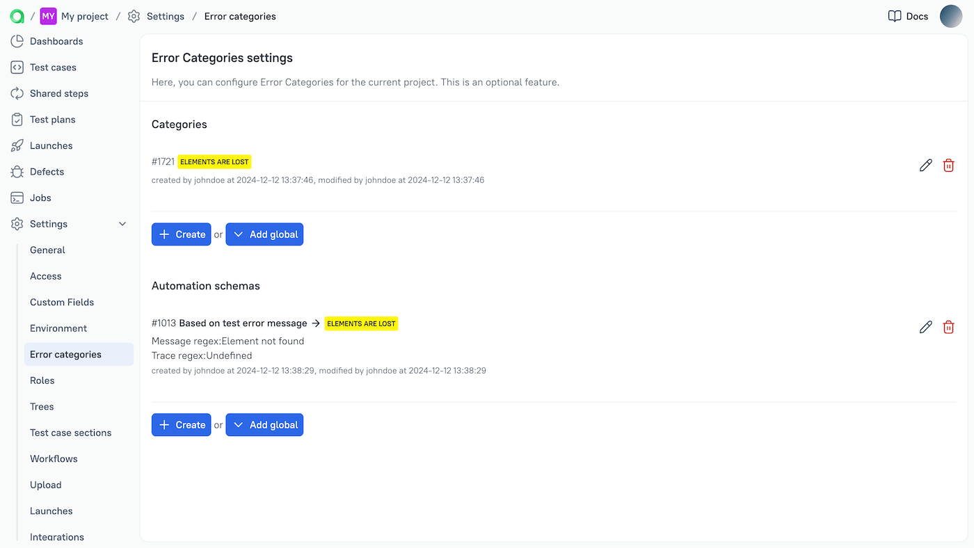Edit the #1721 error category
974x548 pixels.
coord(925,165)
